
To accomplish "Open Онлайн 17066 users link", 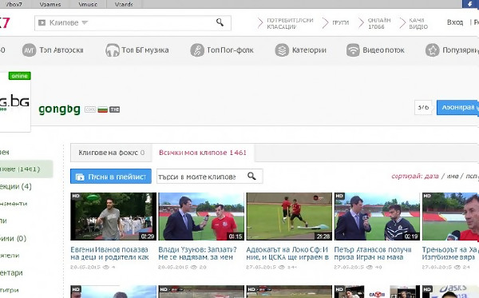I will tap(378, 23).
